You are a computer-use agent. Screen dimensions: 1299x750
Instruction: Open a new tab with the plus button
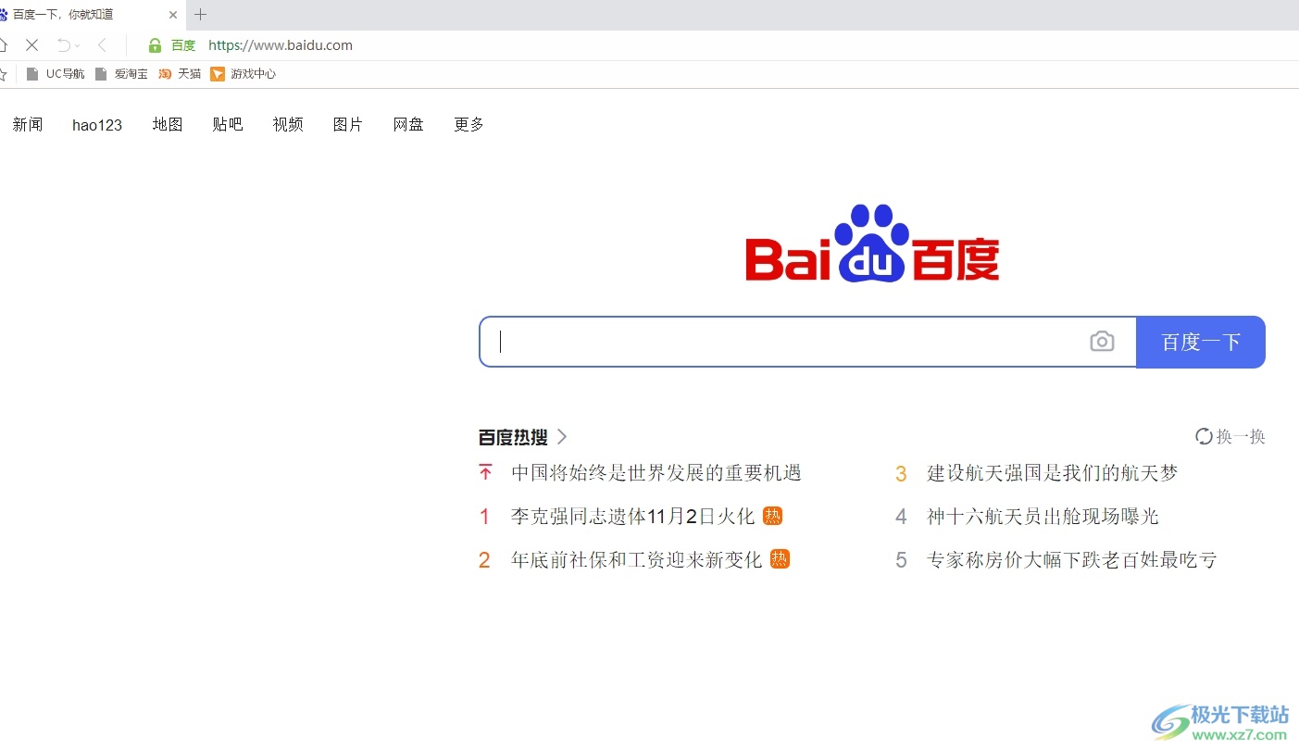[201, 15]
